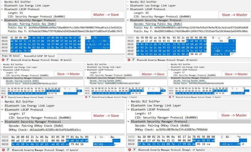Expand Nordic BLE Sniffer in DHKey Check ac9291c0 panel
Image resolution: width=251 pixels, height=152 pixels.
point(128,101)
